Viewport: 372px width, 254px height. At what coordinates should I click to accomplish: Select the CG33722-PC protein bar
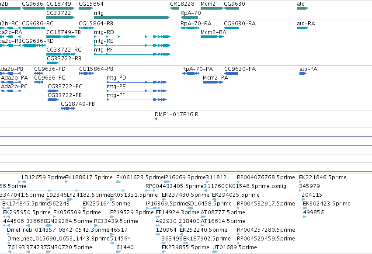click(53, 91)
